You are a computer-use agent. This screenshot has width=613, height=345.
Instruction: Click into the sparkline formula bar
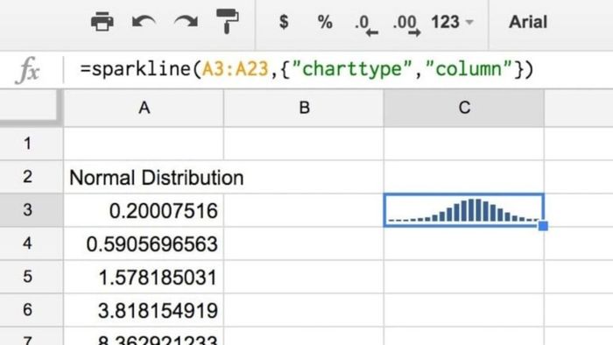coord(306,69)
